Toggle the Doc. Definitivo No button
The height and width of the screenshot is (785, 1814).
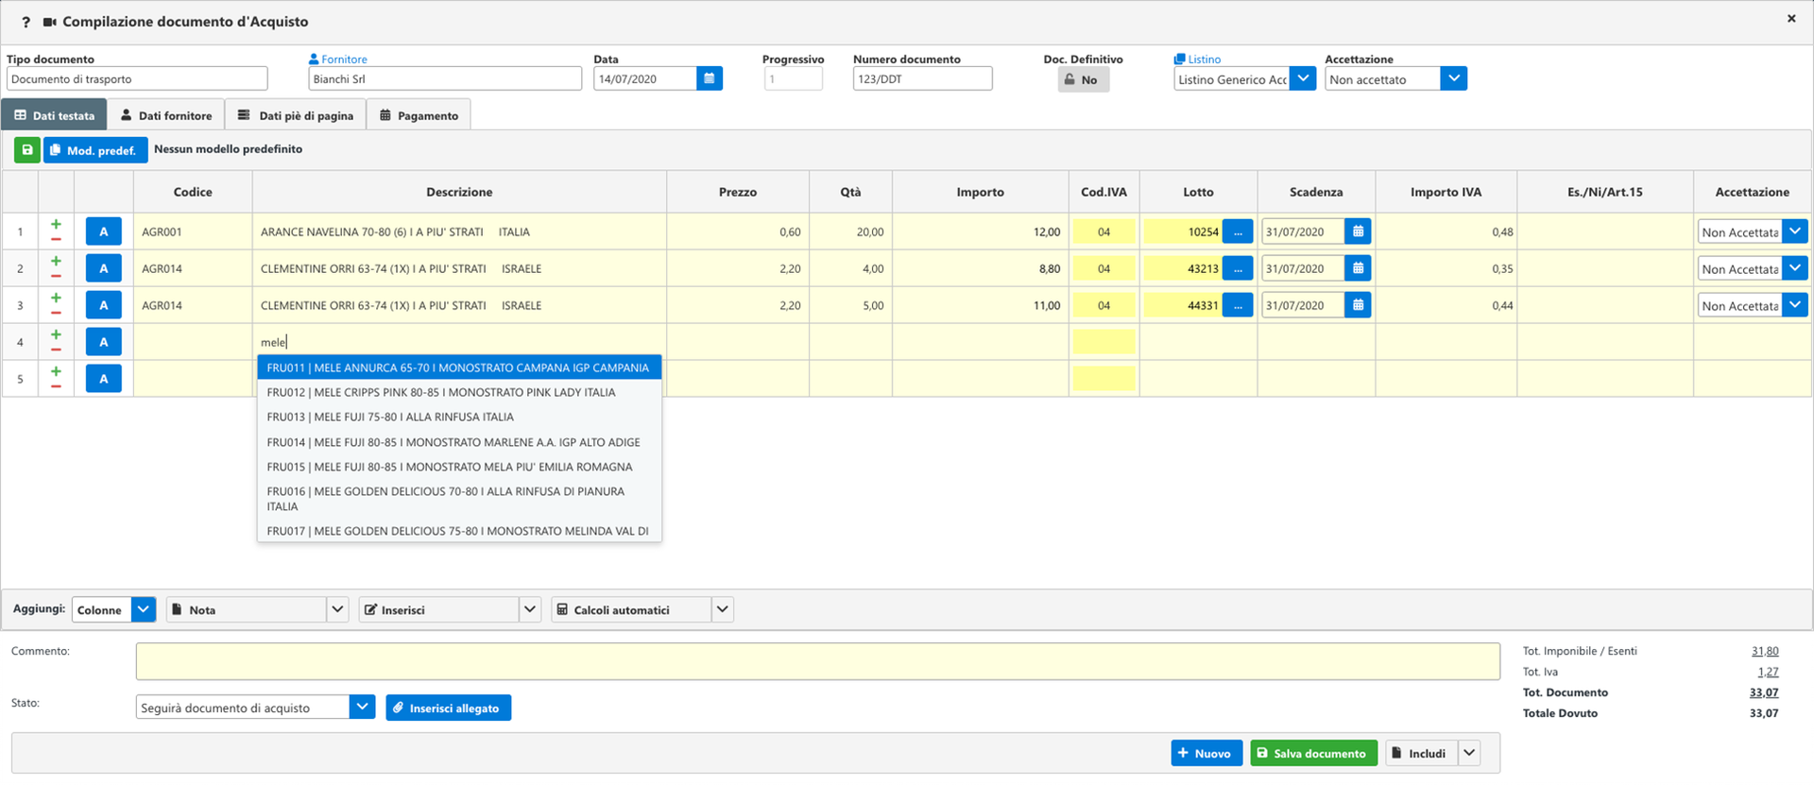pyautogui.click(x=1083, y=79)
